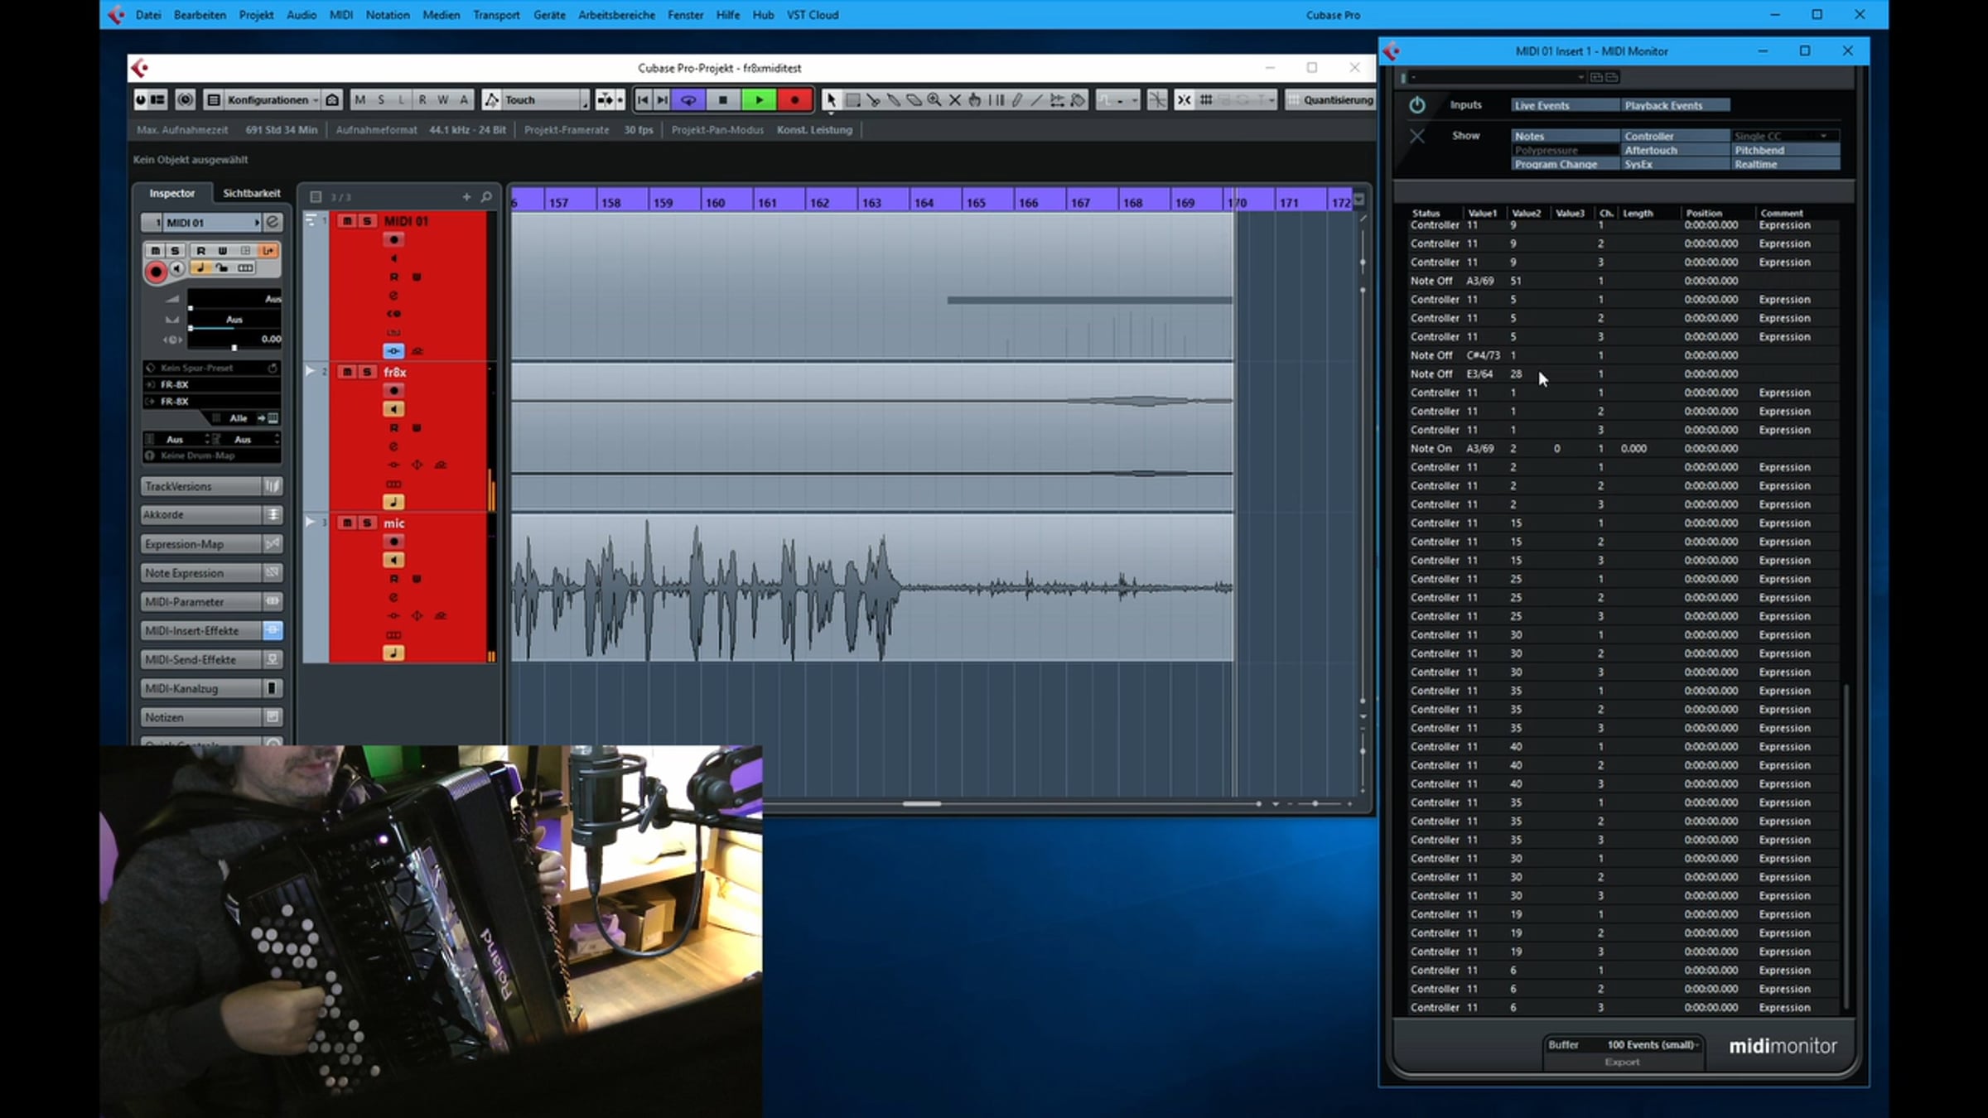Toggle Pitchbend display in MIDI Monitor

pos(1786,150)
